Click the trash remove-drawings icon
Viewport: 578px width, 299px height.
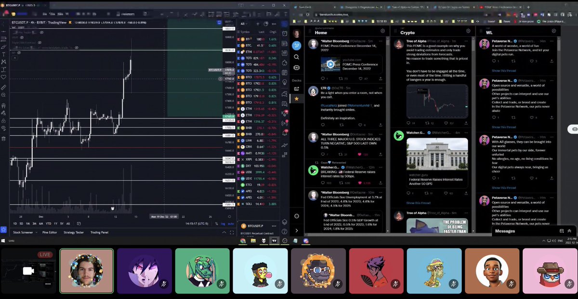3,139
